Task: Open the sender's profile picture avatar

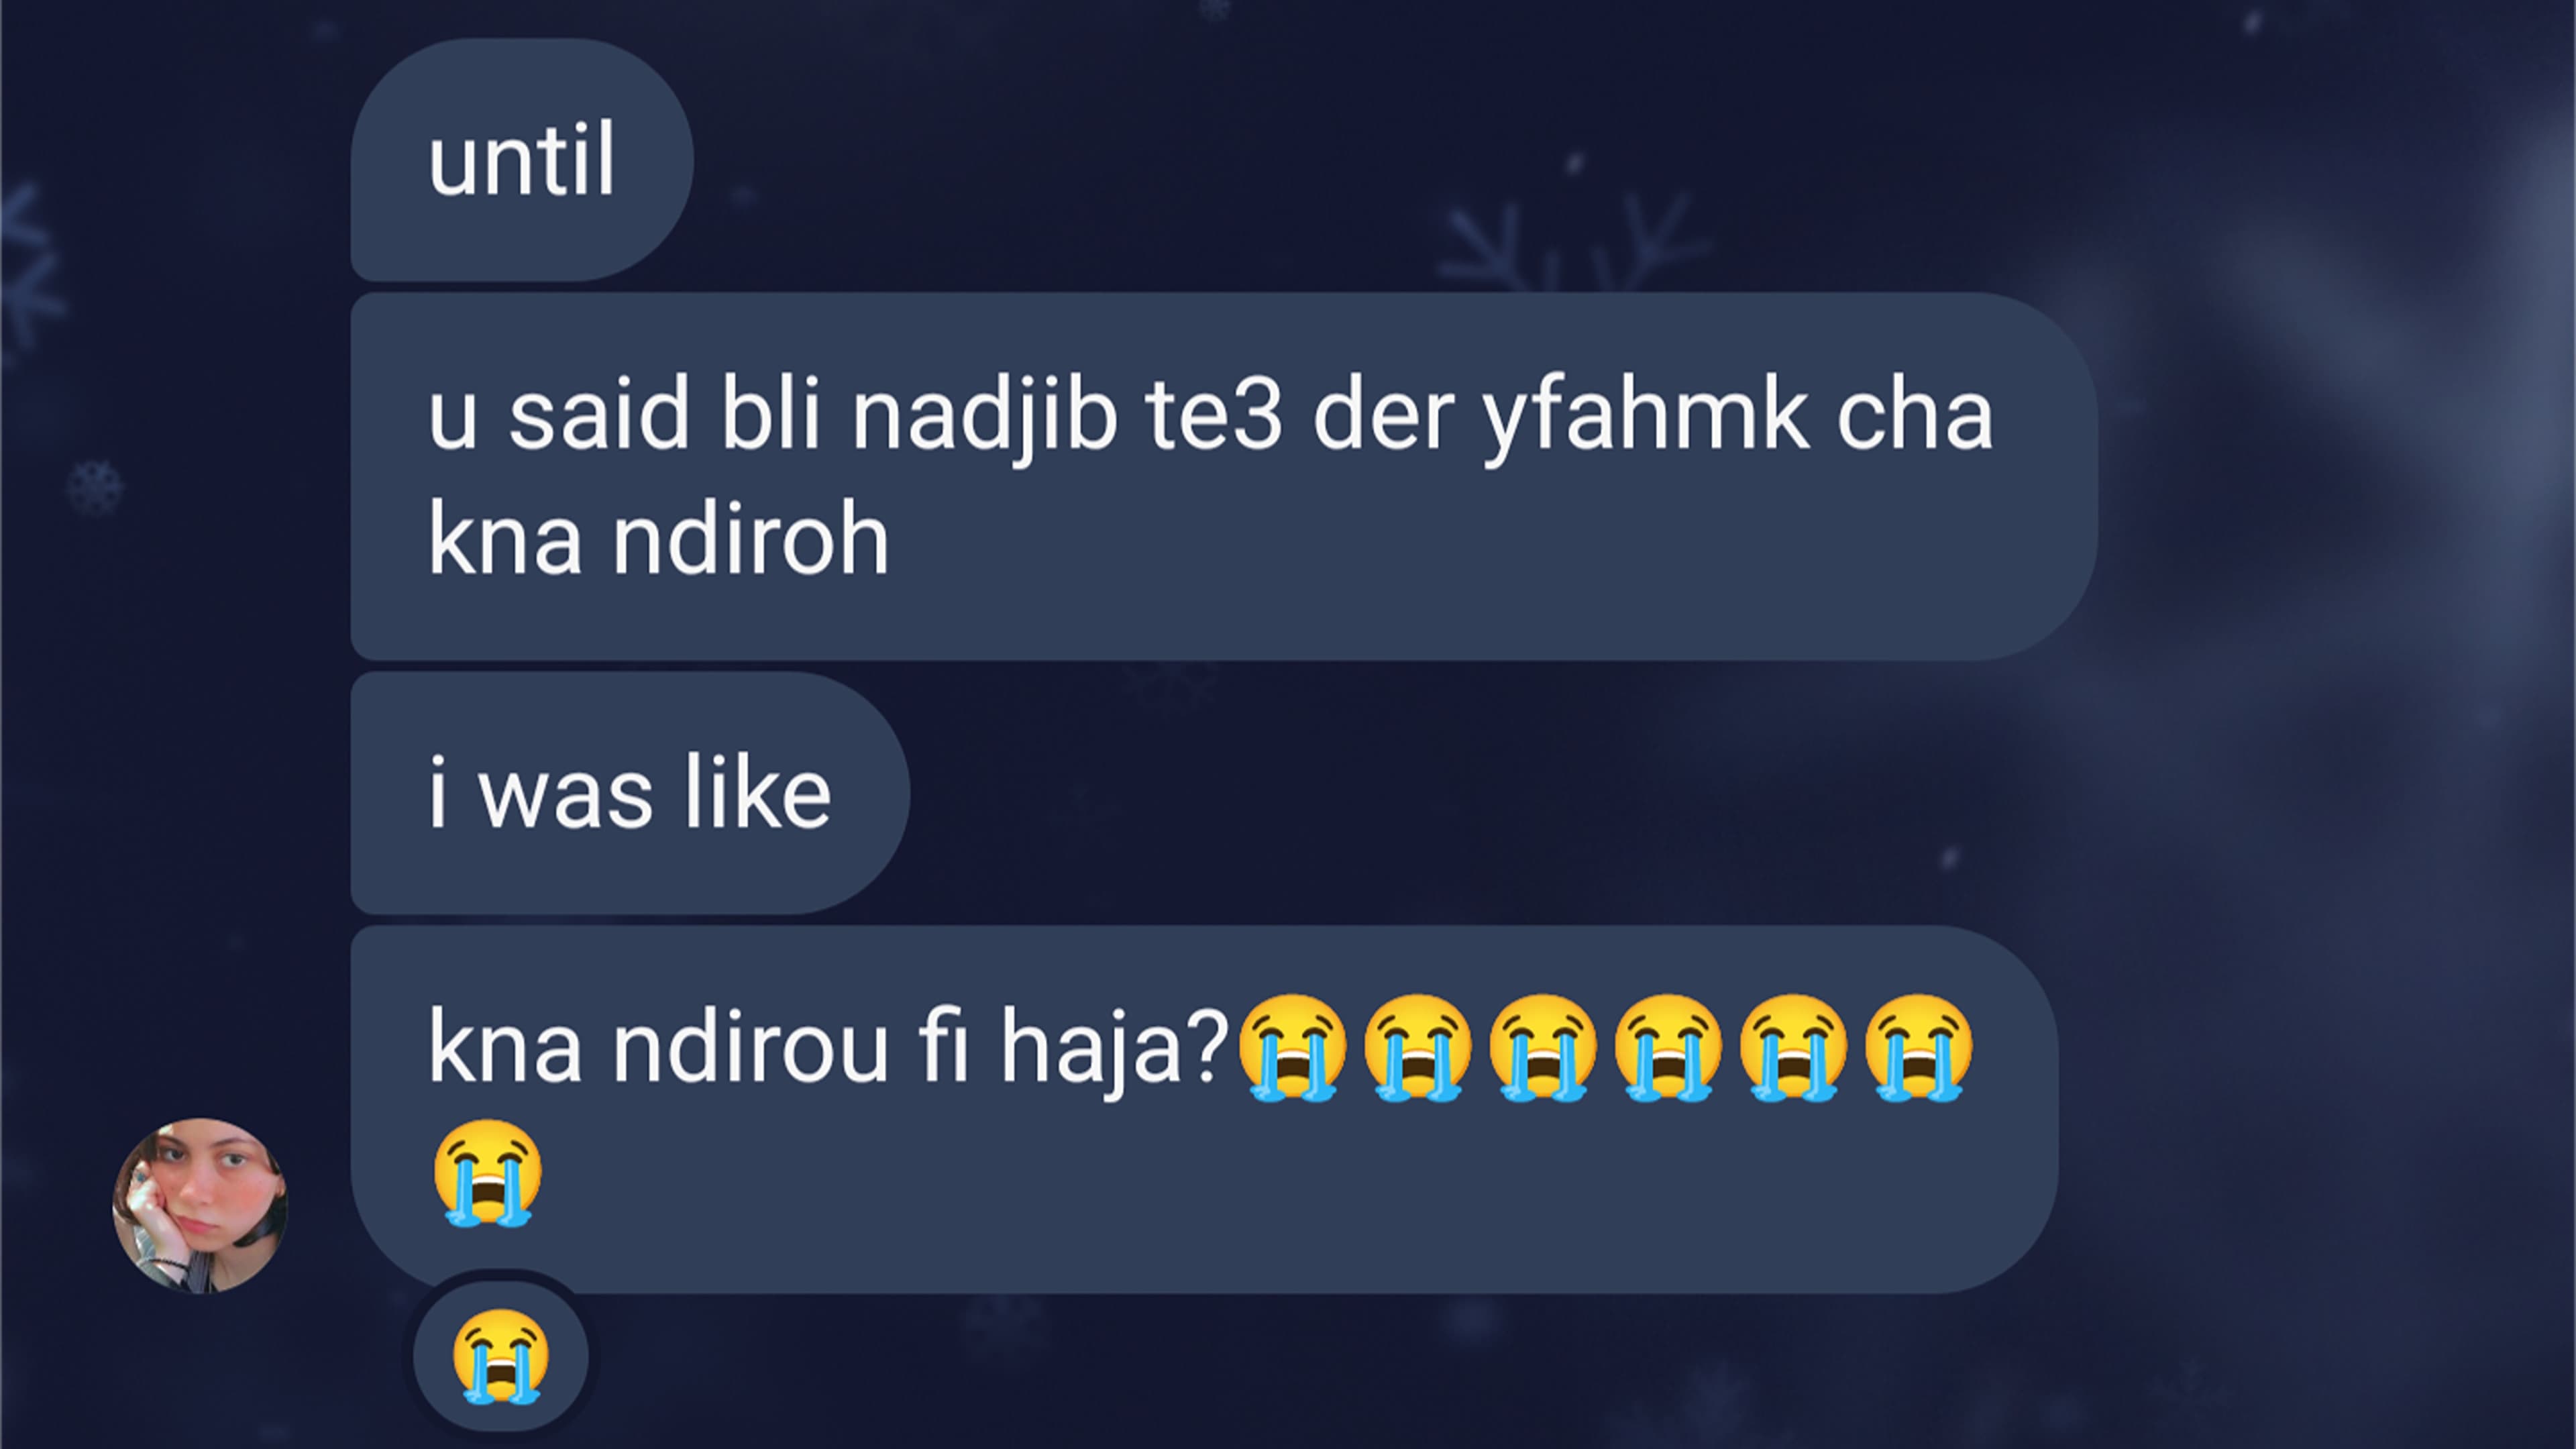Action: click(x=200, y=1205)
